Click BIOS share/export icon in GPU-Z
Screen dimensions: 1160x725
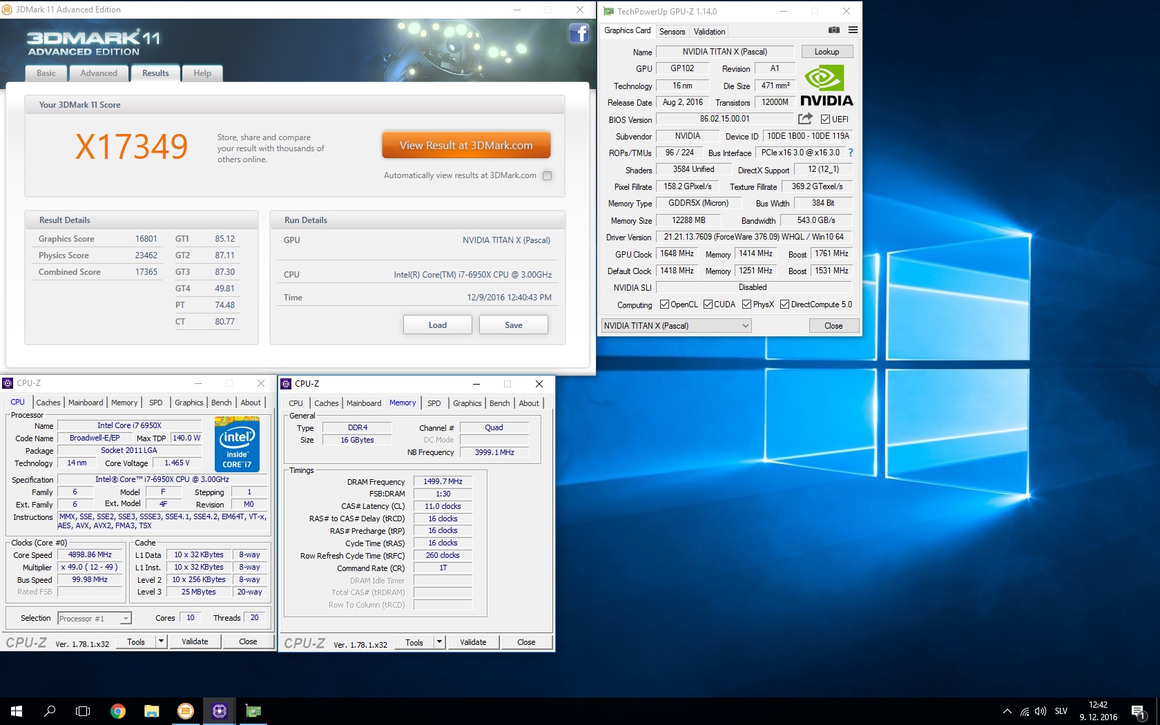click(x=805, y=119)
